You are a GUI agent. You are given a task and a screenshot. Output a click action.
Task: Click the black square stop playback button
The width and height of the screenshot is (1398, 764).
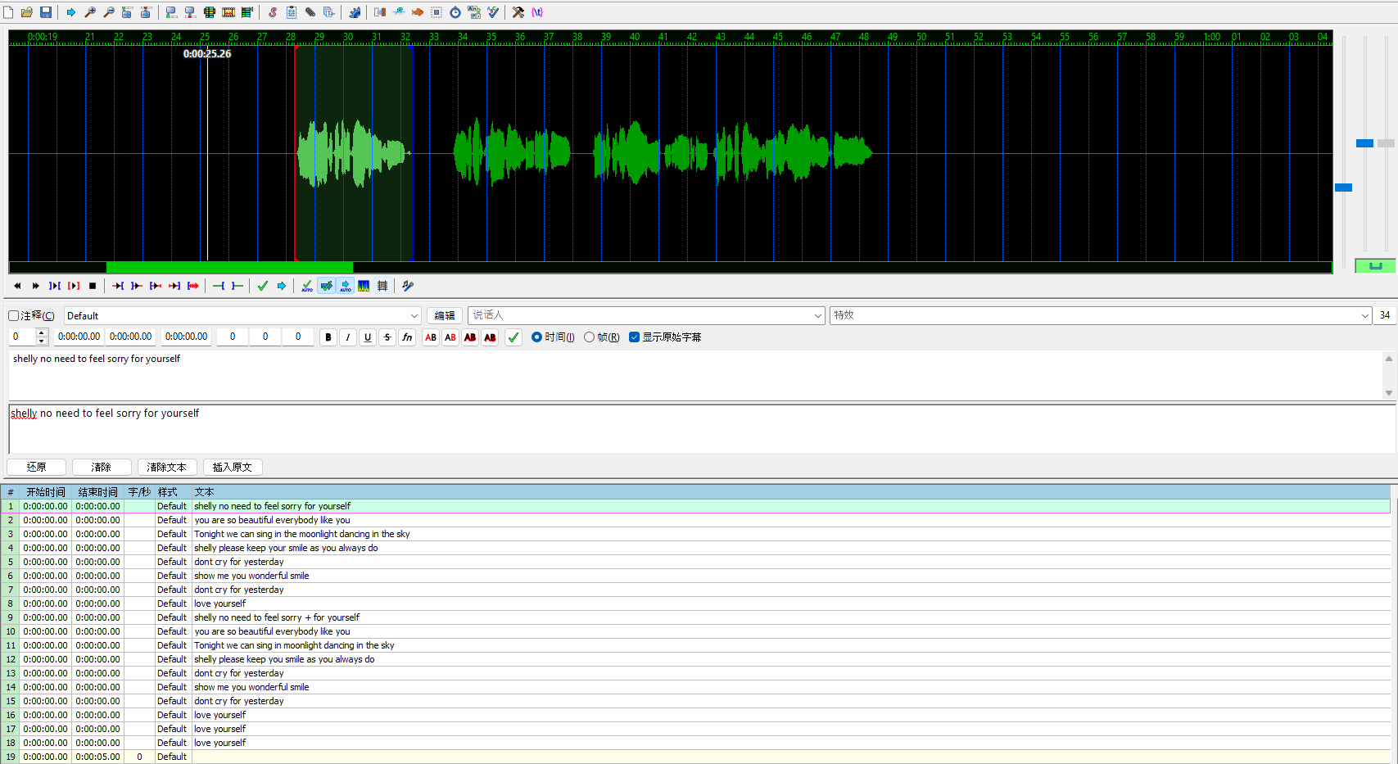(93, 286)
